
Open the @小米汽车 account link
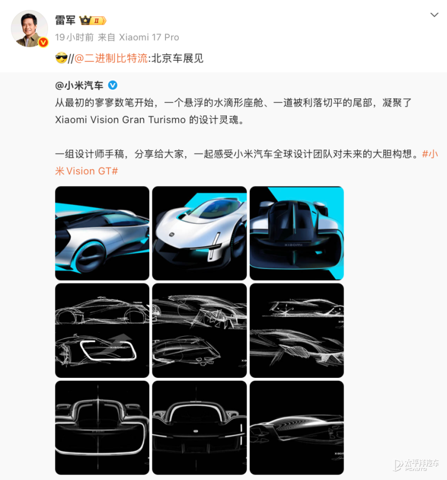(x=79, y=85)
